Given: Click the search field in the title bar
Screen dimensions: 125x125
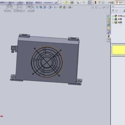Looking at the screenshot, I should coord(120,2).
